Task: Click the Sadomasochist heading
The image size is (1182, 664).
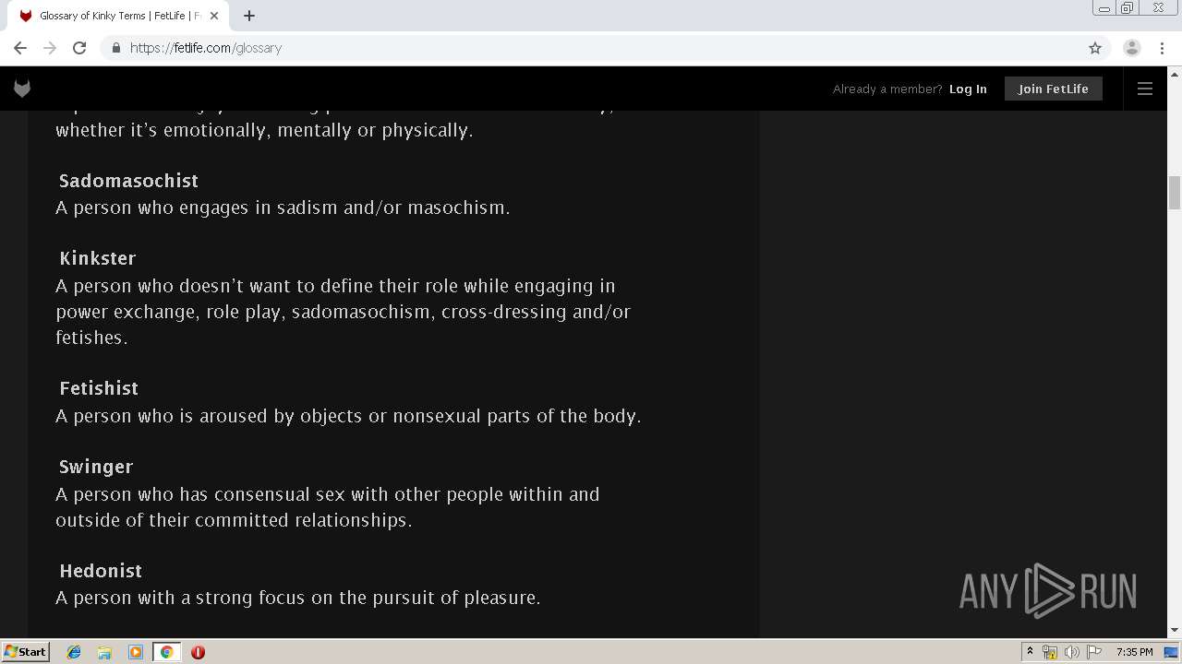Action: click(128, 181)
